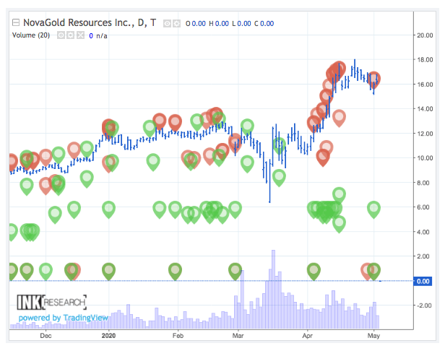This screenshot has width=445, height=351.
Task: Select the green marker at 6.00 above Mar
Action: click(x=235, y=209)
